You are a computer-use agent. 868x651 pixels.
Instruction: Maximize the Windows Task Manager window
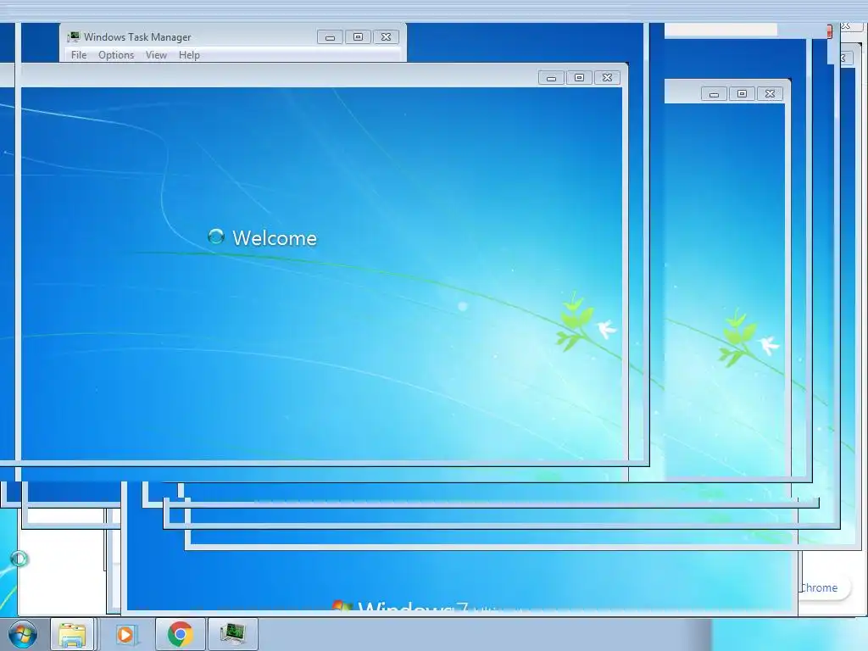click(x=359, y=37)
